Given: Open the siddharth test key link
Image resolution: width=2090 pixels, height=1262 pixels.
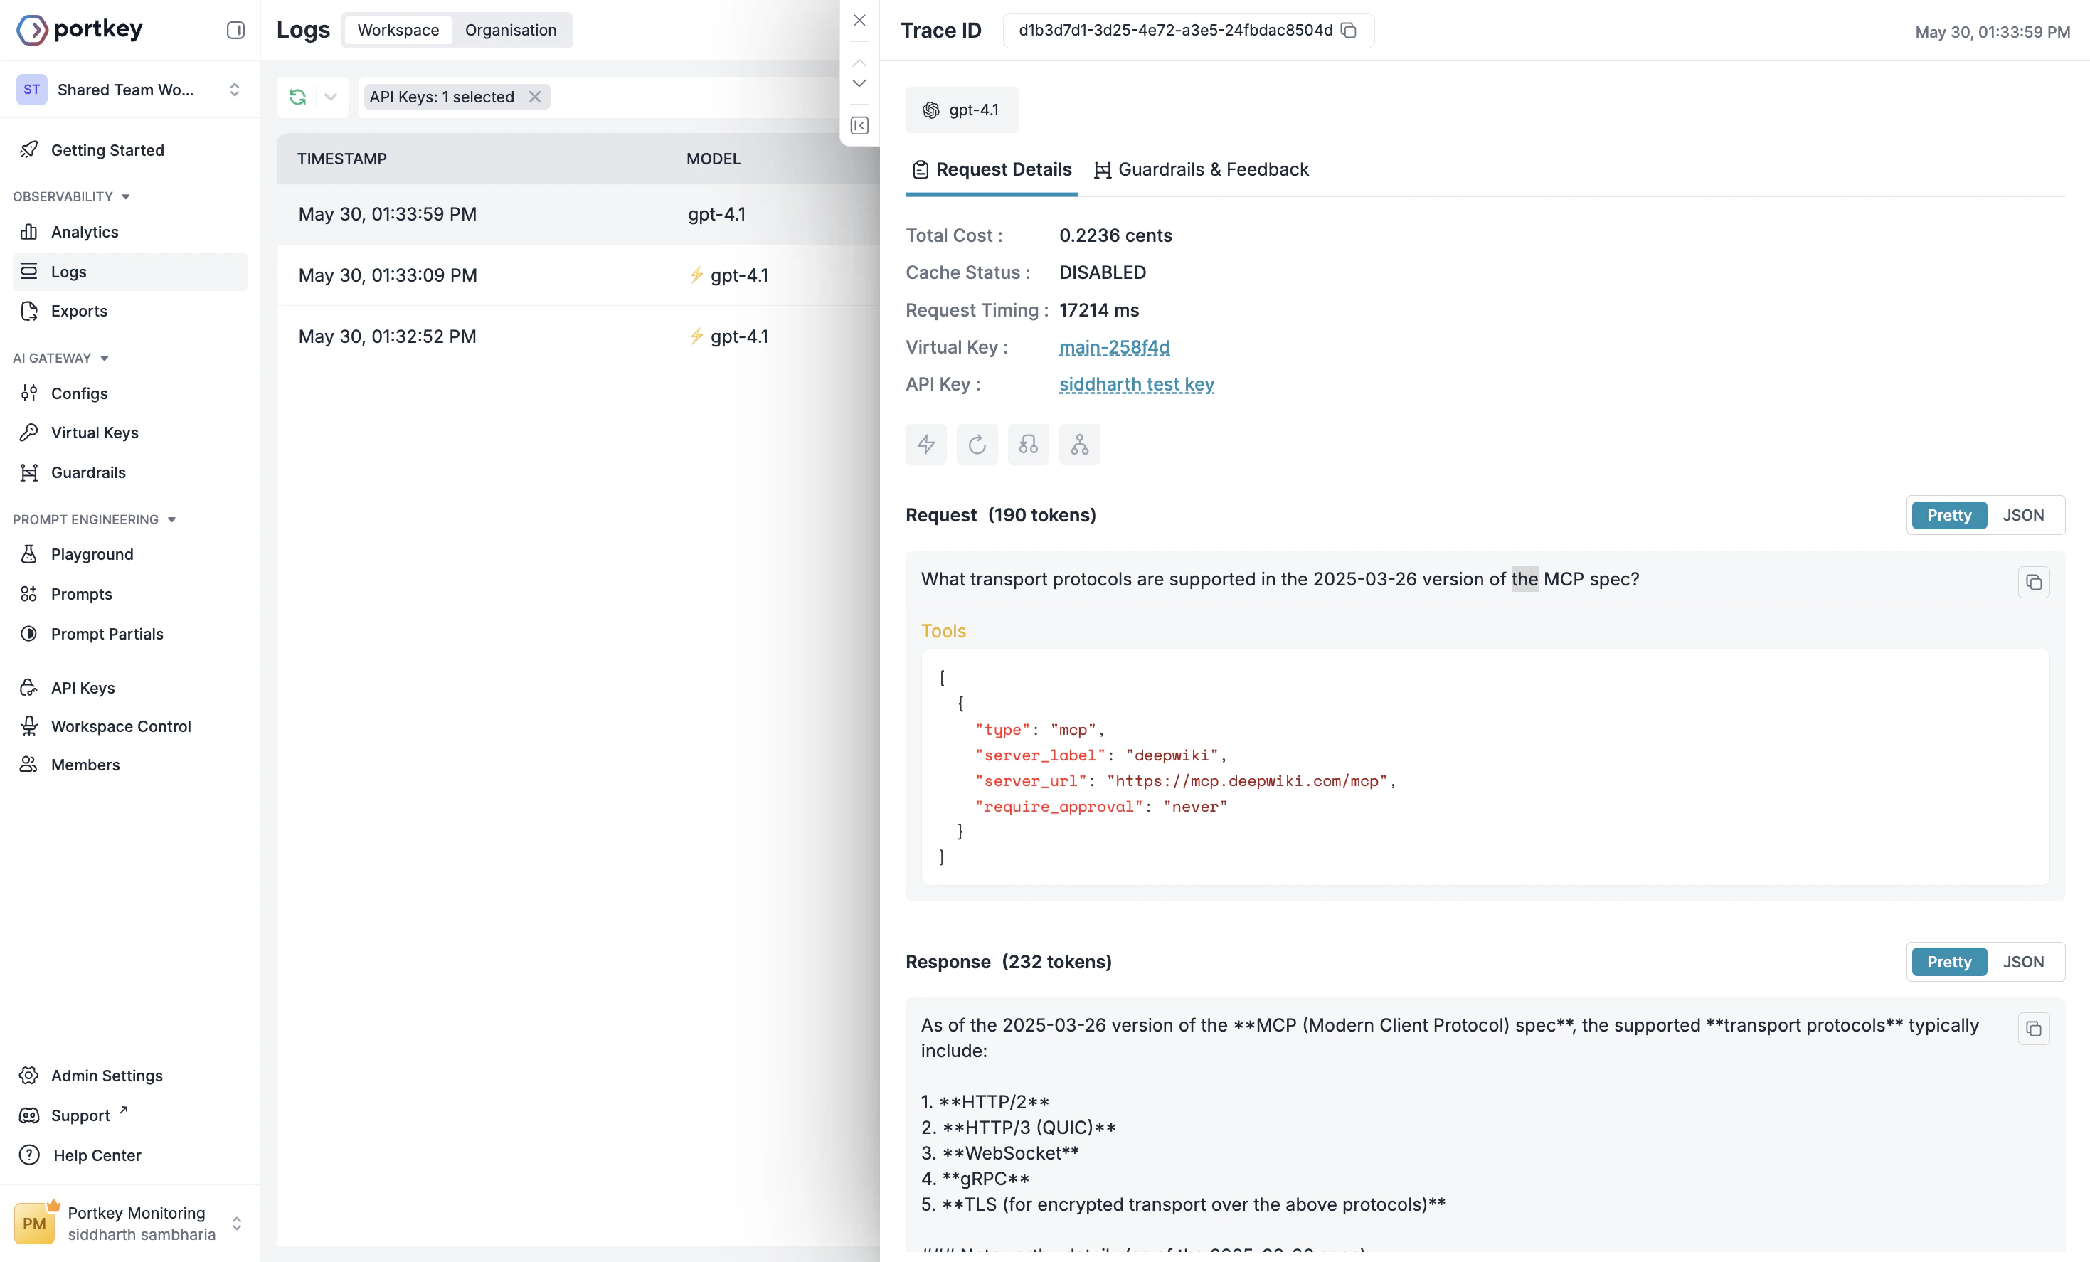Looking at the screenshot, I should pyautogui.click(x=1136, y=385).
